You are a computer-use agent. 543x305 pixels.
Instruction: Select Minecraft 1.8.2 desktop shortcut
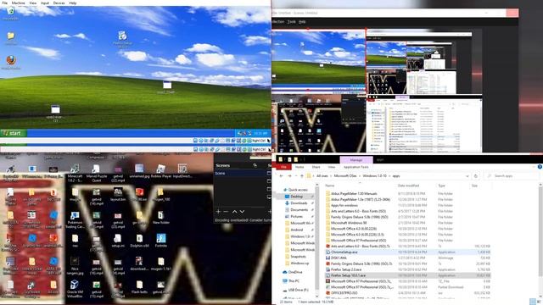pos(76,172)
